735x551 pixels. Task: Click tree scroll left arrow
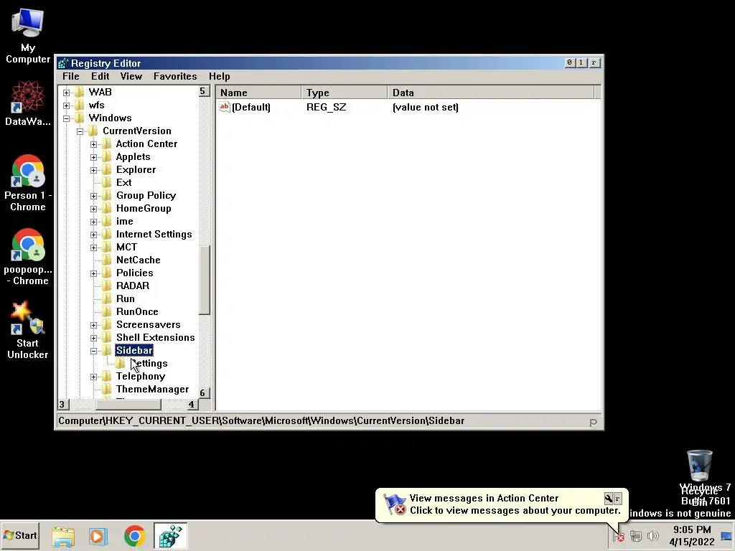click(x=63, y=405)
